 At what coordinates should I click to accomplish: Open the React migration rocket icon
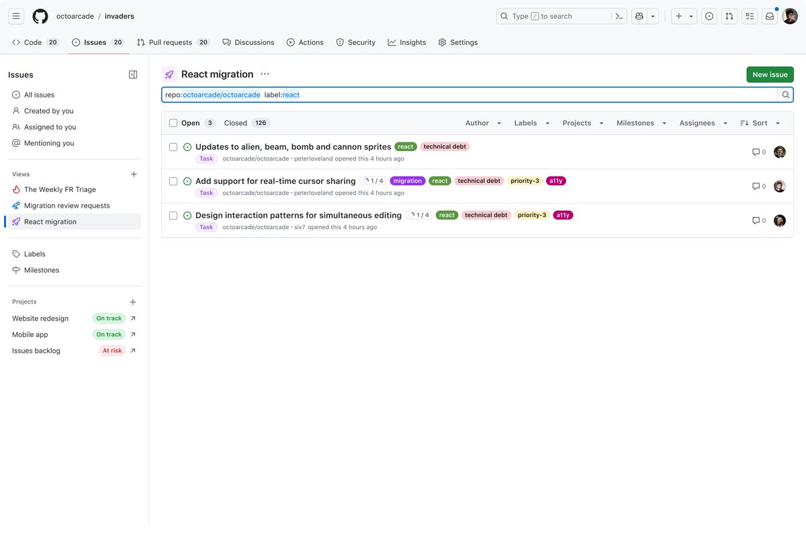(169, 75)
